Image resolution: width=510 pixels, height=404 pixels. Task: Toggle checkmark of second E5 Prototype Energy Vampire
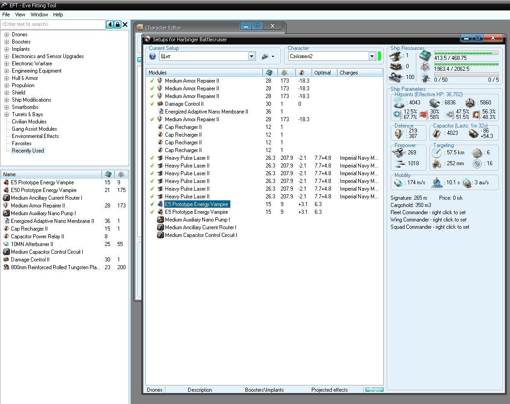pyautogui.click(x=152, y=212)
